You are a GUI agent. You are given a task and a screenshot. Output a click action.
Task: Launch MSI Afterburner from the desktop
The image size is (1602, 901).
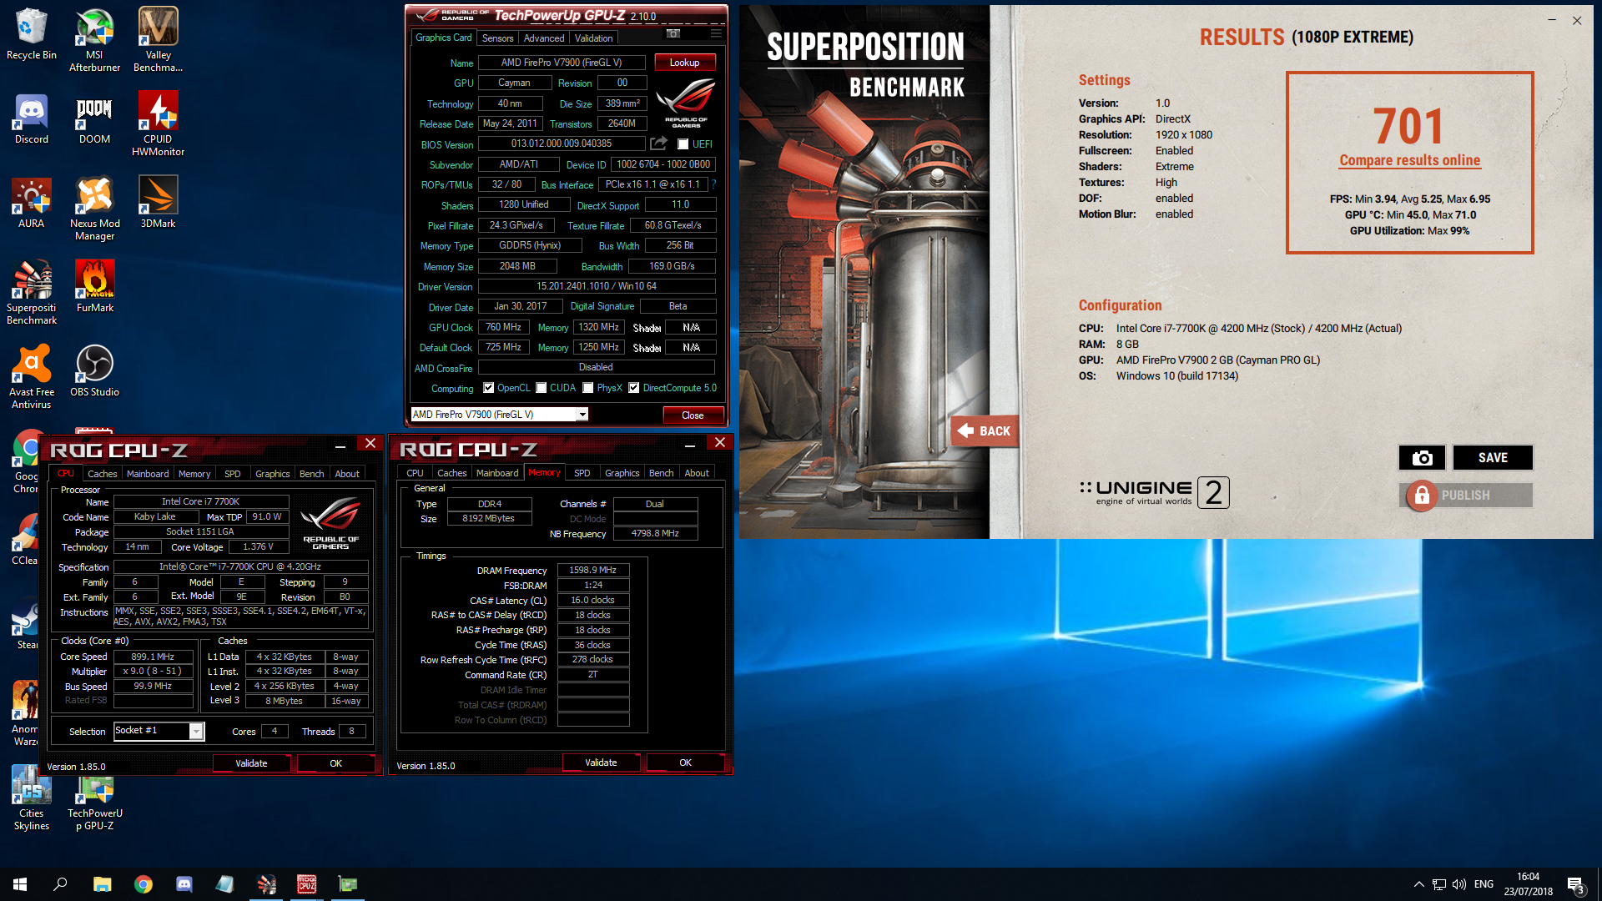click(94, 39)
